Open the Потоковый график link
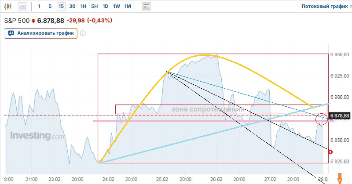Image resolution: width=352 pixels, height=184 pixels. click(326, 7)
